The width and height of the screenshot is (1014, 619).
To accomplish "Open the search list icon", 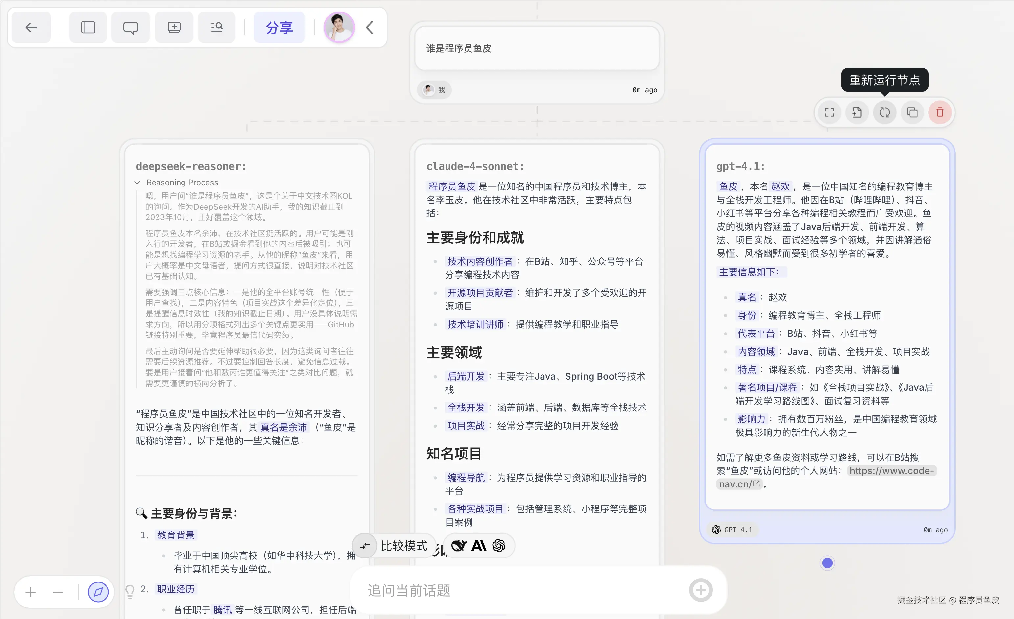I will 216,28.
